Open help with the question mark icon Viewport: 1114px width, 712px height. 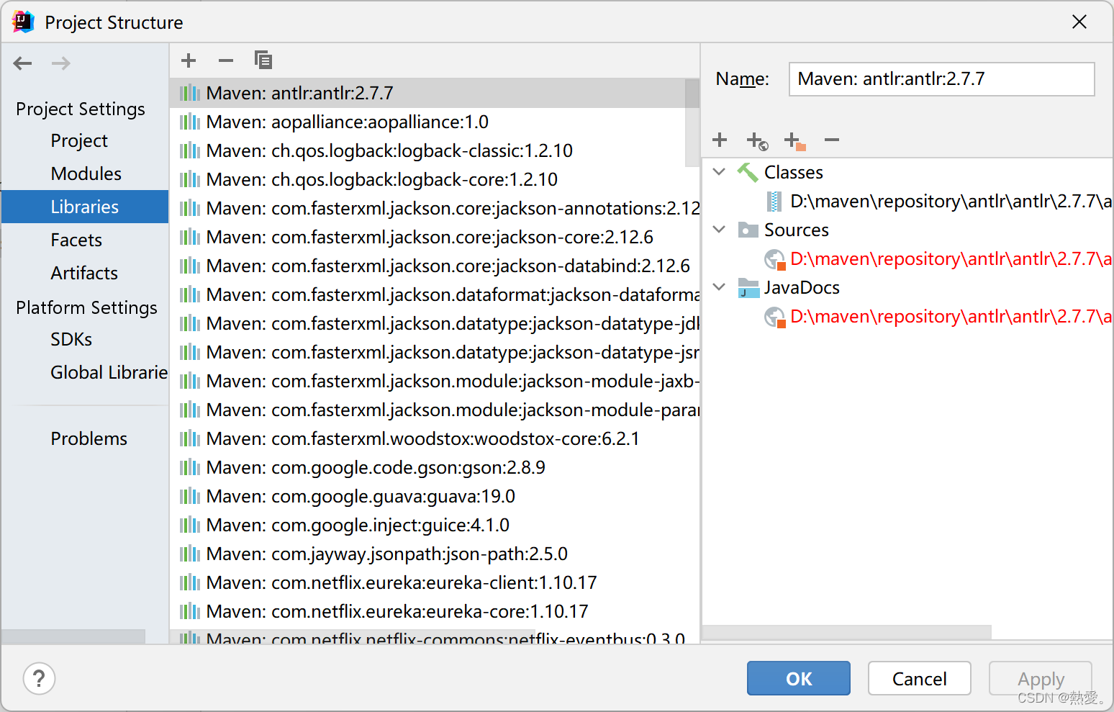point(39,678)
